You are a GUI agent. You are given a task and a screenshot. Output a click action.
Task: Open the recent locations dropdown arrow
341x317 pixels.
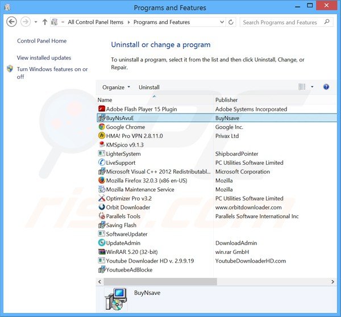(36, 22)
